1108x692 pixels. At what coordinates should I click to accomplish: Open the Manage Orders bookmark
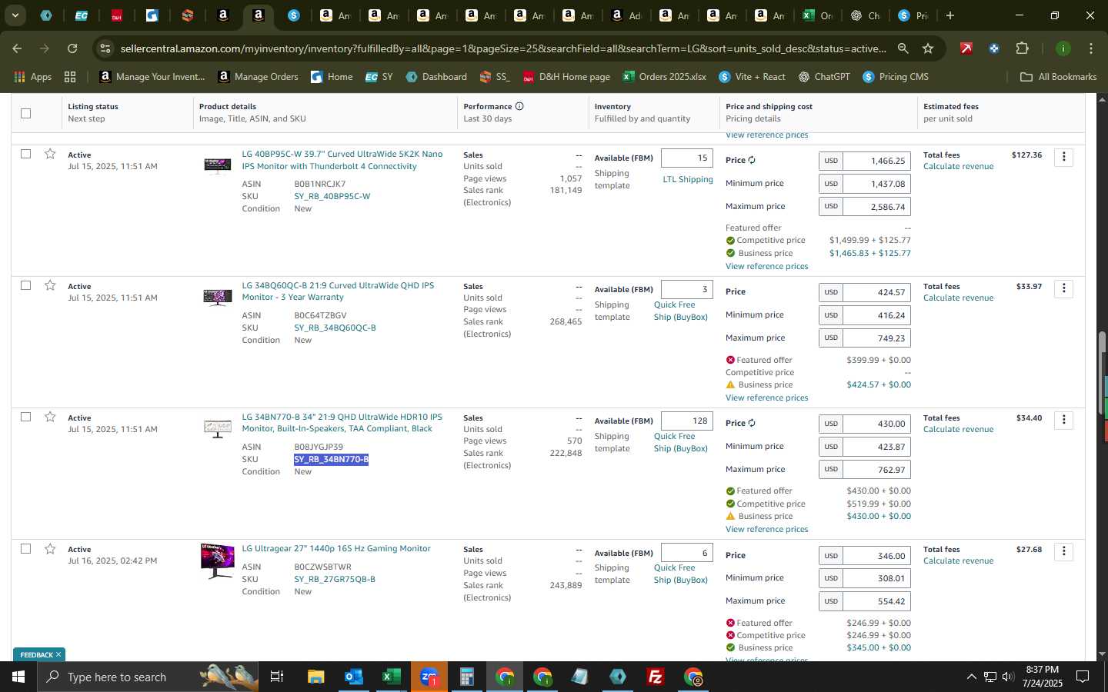258,77
